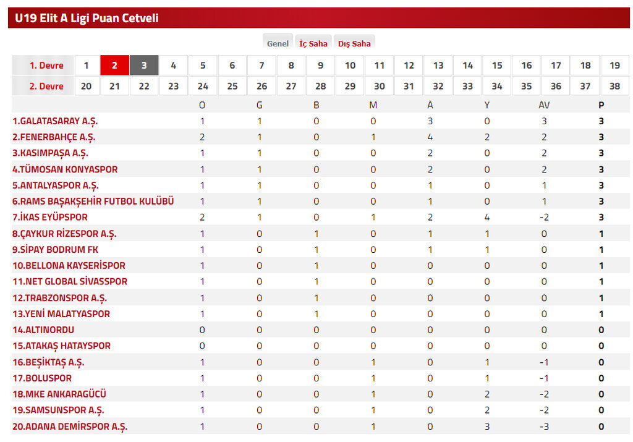Image resolution: width=633 pixels, height=442 pixels.
Task: Open Fenerbahçe A.Ş. team page
Action: pyautogui.click(x=54, y=137)
